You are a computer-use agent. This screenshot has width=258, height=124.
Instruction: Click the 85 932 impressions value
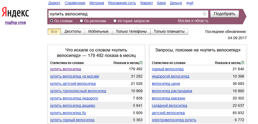(x=238, y=113)
